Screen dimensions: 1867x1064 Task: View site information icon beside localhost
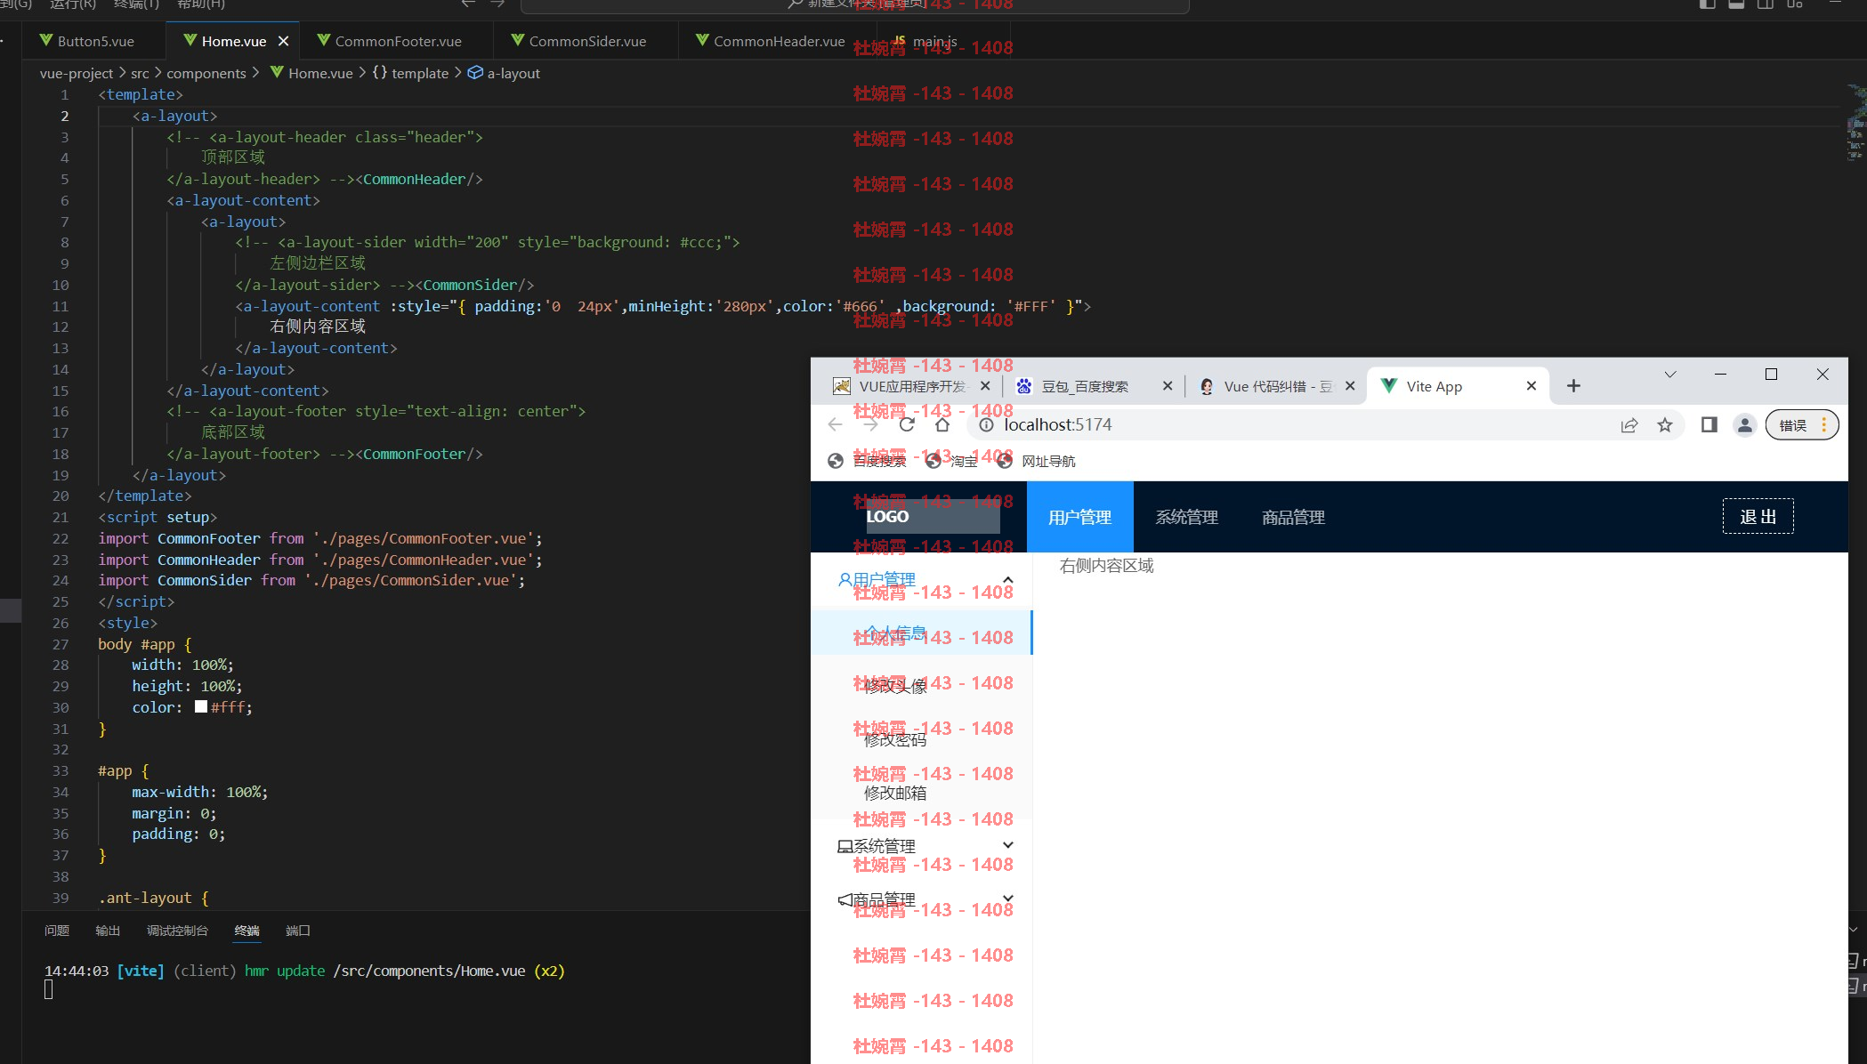(986, 424)
